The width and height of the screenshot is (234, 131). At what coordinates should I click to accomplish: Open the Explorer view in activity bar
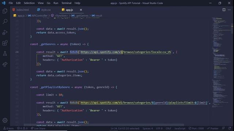[5, 11]
